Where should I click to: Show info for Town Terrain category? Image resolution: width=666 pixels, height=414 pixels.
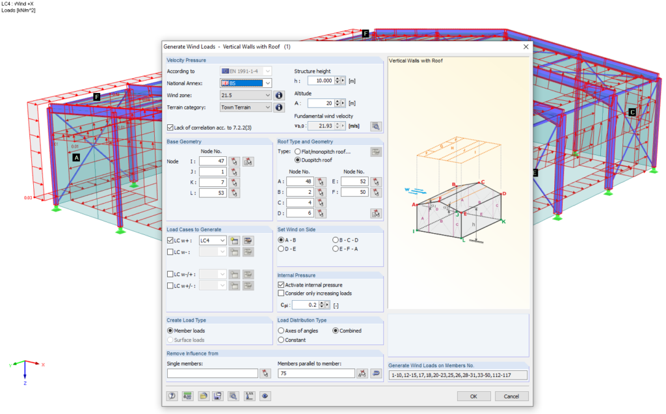(278, 107)
